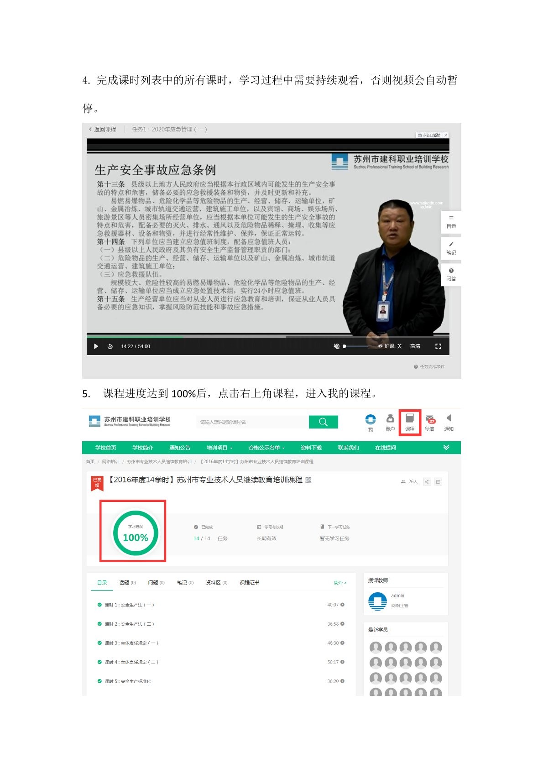Click 苏州市专业技术人员继续教育培训 breadcrumb link
The height and width of the screenshot is (768, 543).
(x=159, y=462)
